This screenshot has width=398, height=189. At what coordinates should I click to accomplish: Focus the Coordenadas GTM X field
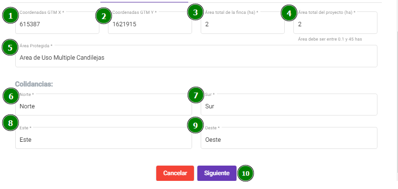point(57,23)
